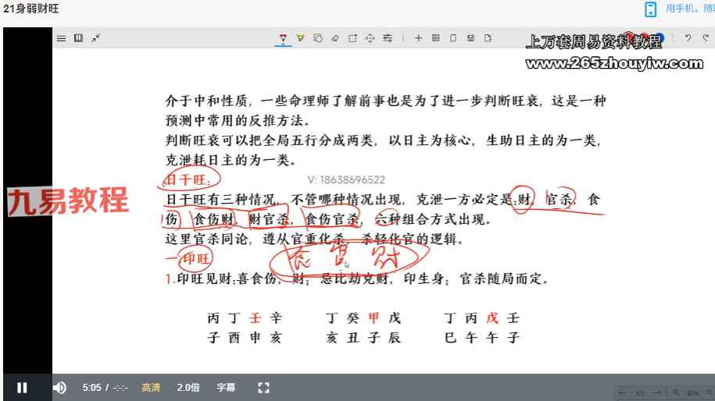Screen dimensions: 715x401
Task: Redo the annotation stroke
Action: [x=704, y=37]
